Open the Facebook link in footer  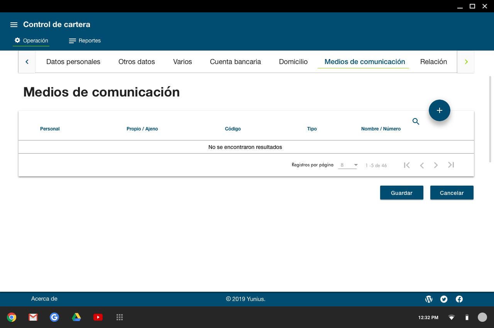459,299
